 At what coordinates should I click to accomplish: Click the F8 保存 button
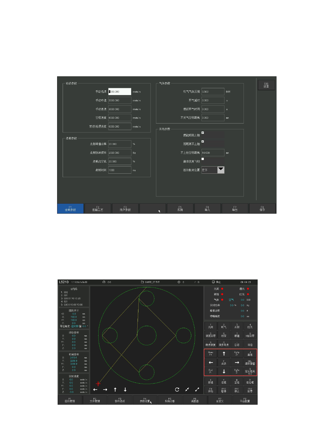262,209
